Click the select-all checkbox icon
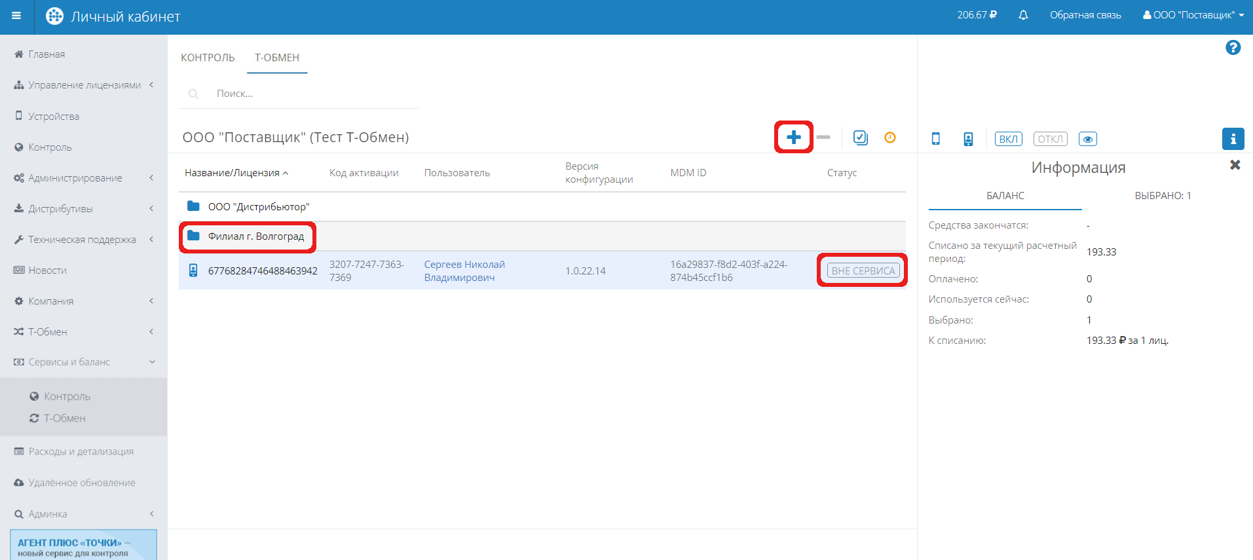Viewport: 1253px width, 560px height. [x=860, y=138]
